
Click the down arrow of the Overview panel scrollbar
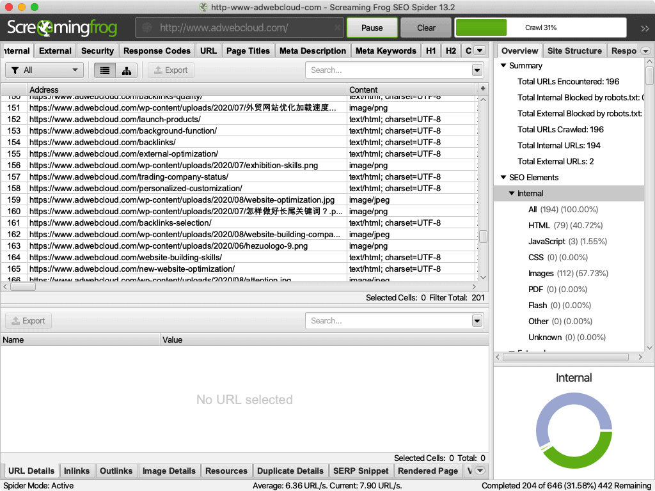pyautogui.click(x=649, y=348)
